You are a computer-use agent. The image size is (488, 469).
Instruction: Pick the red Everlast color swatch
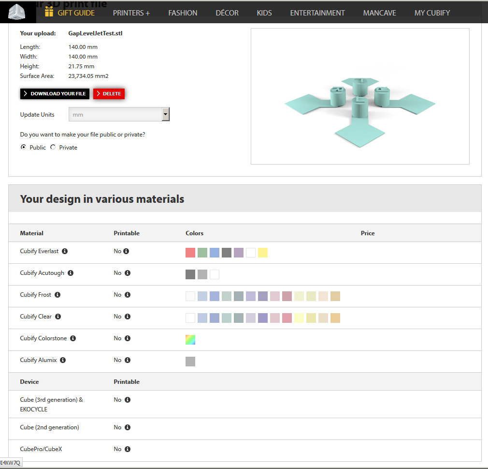[190, 253]
